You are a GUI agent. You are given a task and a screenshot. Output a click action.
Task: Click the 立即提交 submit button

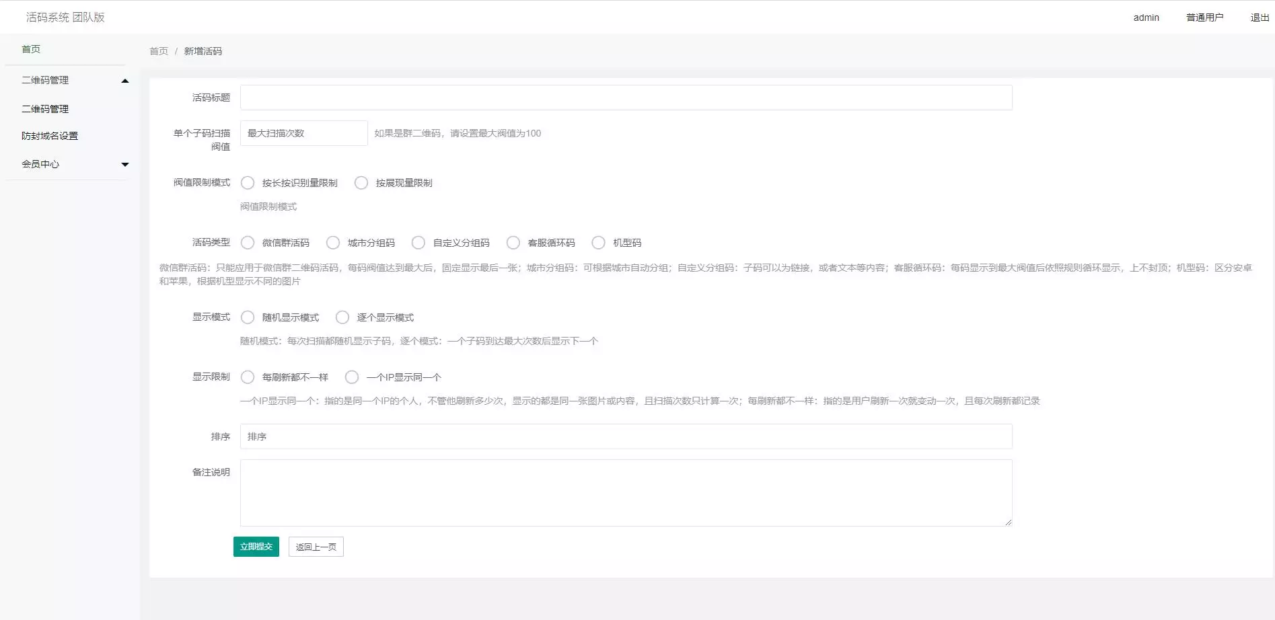click(x=256, y=547)
